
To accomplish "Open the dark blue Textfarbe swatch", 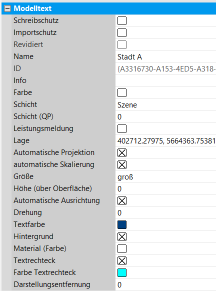I will click(122, 224).
